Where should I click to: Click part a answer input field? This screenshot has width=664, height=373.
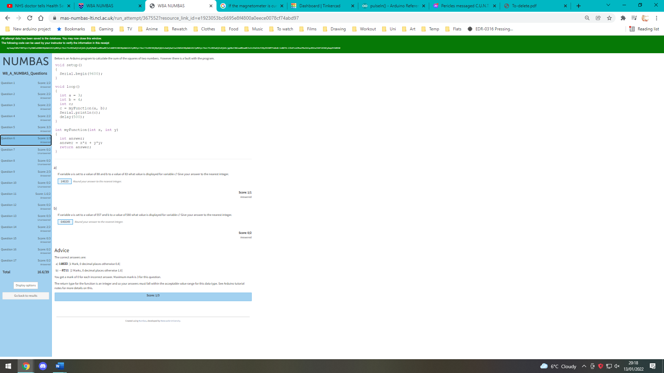click(x=64, y=181)
